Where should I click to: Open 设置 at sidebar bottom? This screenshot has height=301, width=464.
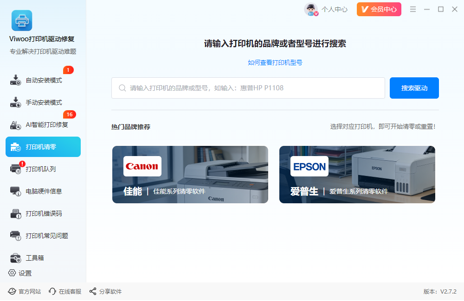tap(20, 273)
